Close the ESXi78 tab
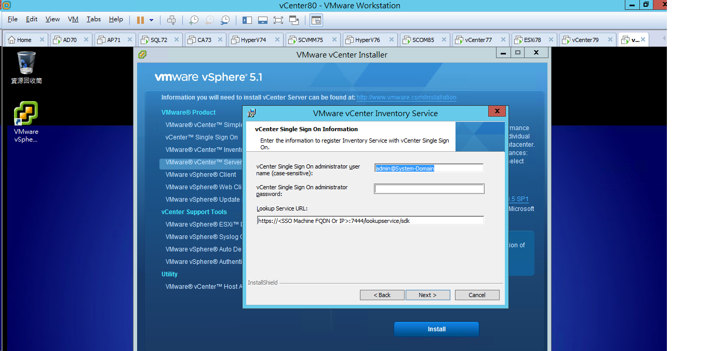Screen dimensions: 710x351 click(550, 40)
